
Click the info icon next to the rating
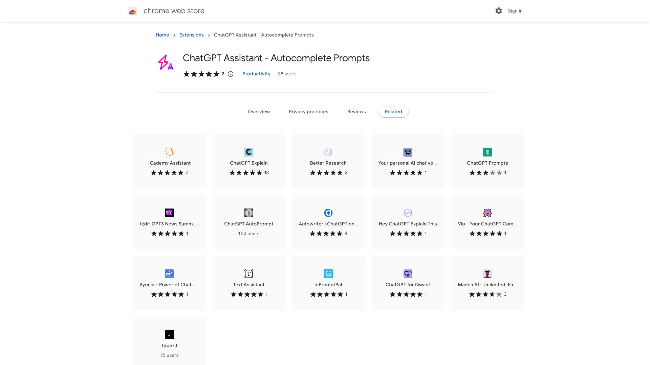(231, 74)
